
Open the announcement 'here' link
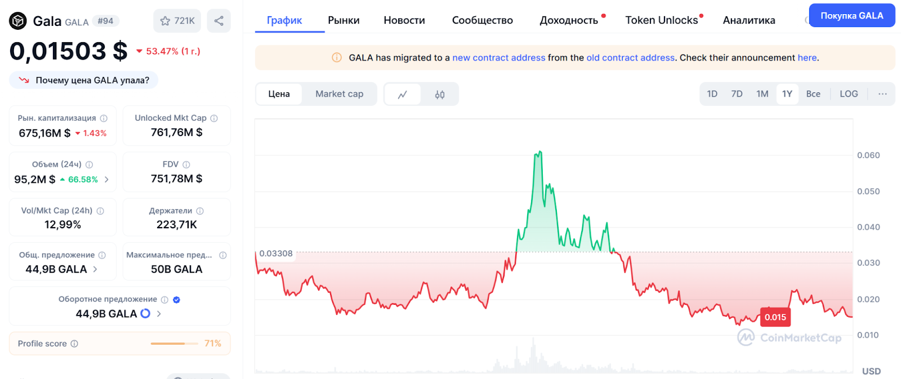(807, 57)
